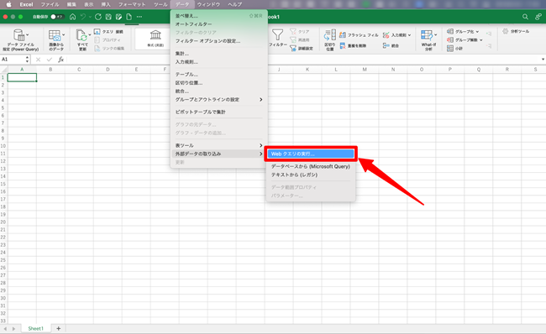Click the new blank document icon
The width and height of the screenshot is (546, 334).
[129, 17]
